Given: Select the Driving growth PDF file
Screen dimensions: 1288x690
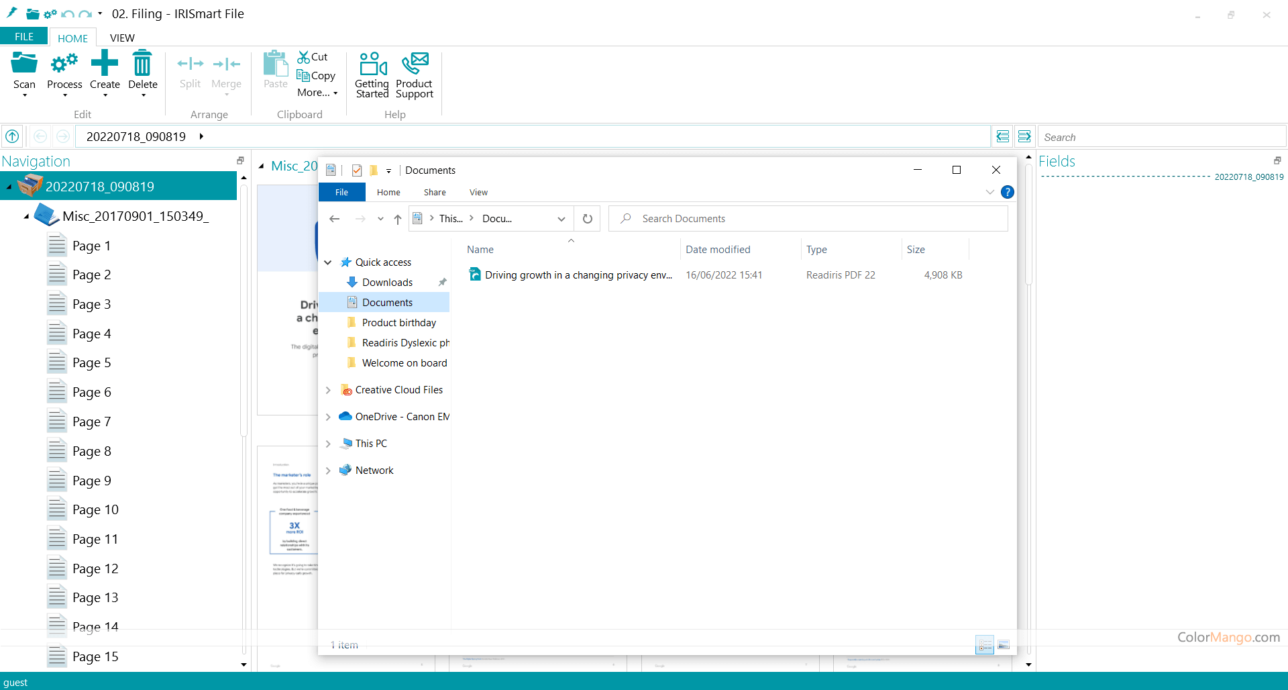Looking at the screenshot, I should (x=577, y=275).
